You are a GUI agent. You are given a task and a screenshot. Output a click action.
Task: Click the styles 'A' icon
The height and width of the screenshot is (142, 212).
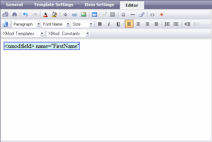[5, 24]
